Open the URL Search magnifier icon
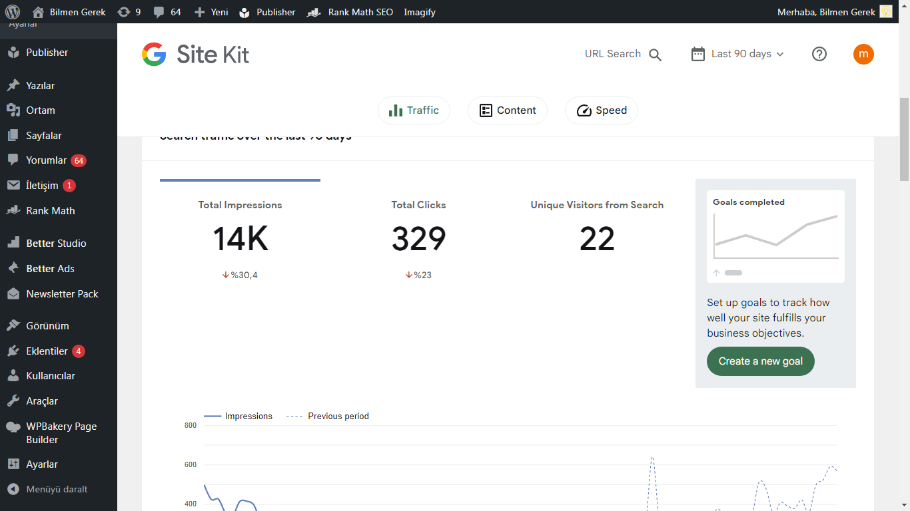 [x=656, y=55]
